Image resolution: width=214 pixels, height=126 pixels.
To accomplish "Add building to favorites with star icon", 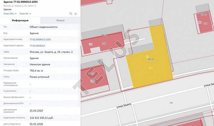I will (x=76, y=14).
